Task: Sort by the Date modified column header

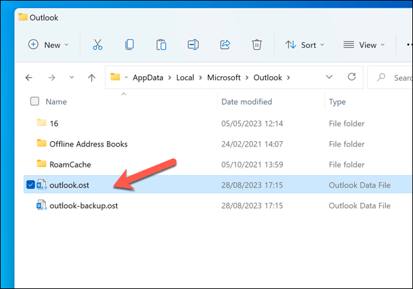Action: [x=246, y=102]
